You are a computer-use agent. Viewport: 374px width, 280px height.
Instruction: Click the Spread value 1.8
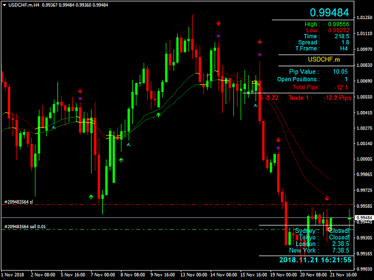pyautogui.click(x=345, y=42)
